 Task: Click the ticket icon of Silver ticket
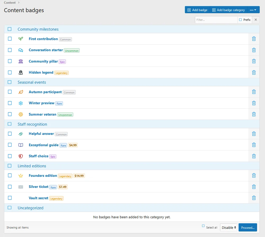[x=21, y=187]
